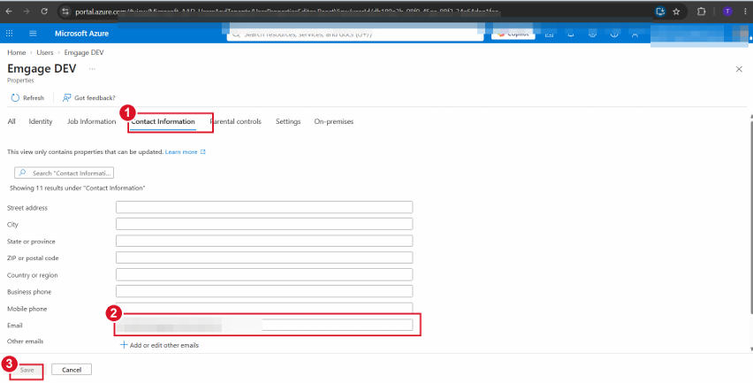
Task: Open the Learn more link
Action: tap(185, 152)
